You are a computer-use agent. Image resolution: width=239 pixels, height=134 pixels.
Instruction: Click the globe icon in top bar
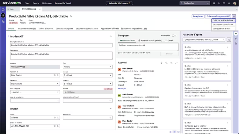(x=214, y=3)
